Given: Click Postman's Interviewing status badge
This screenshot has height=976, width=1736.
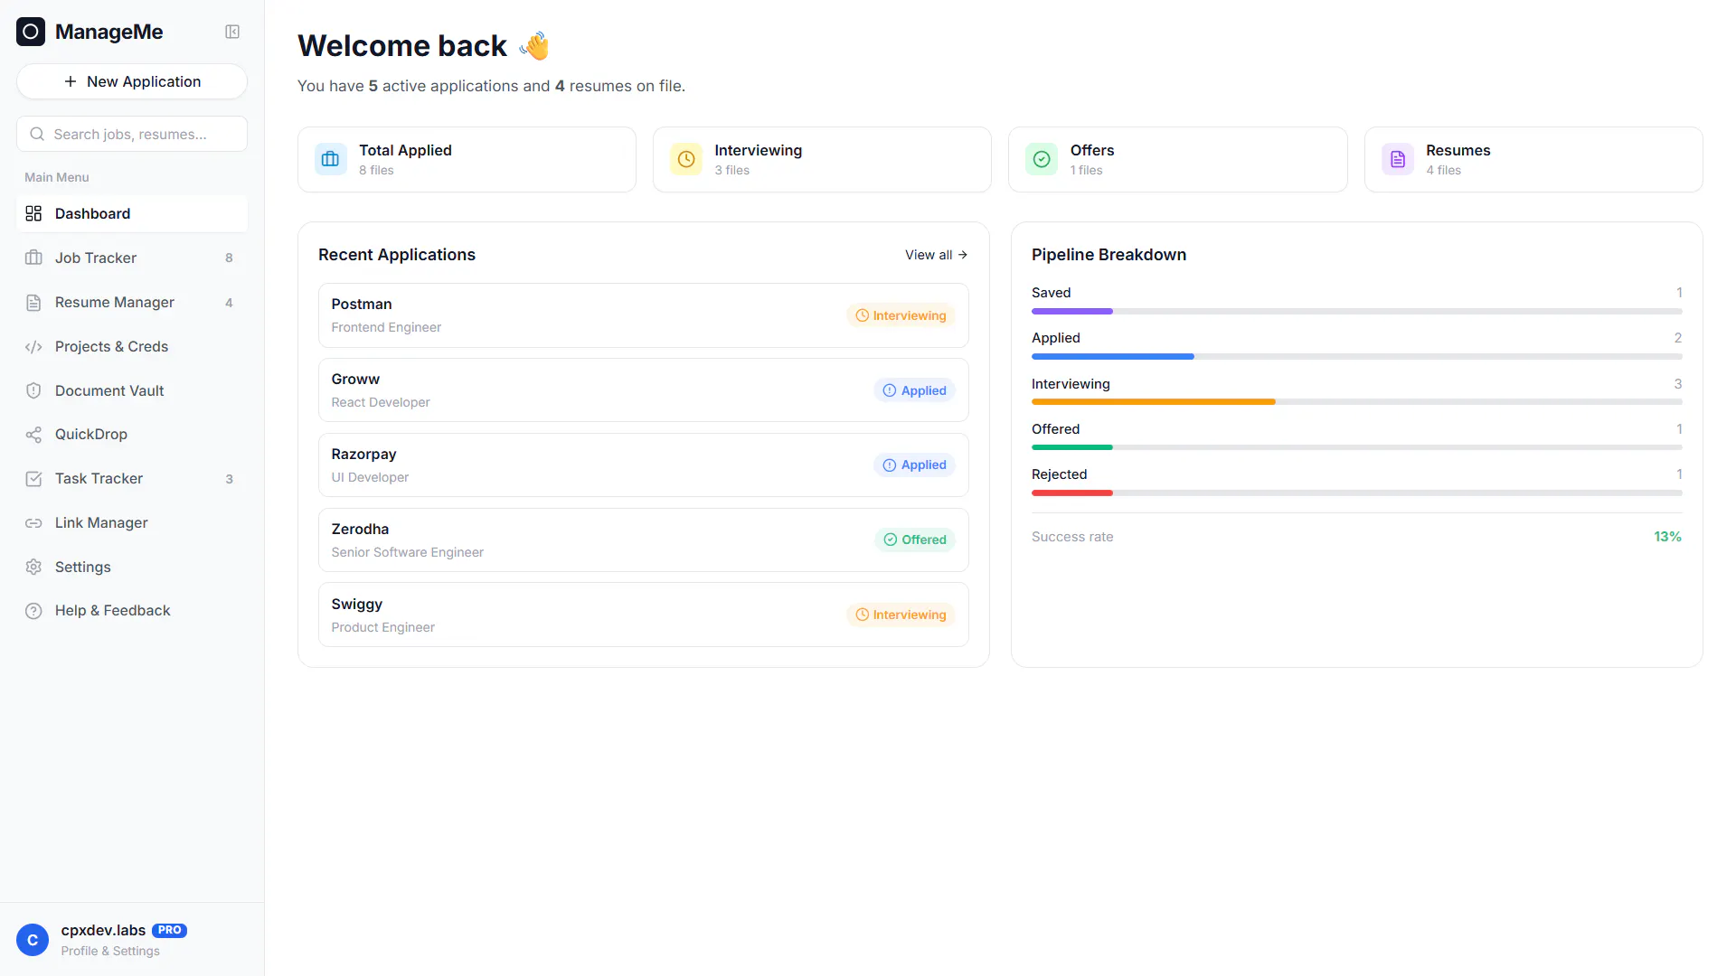Looking at the screenshot, I should point(901,315).
